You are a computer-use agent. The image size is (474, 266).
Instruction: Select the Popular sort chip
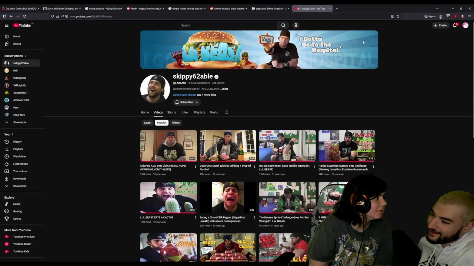161,123
